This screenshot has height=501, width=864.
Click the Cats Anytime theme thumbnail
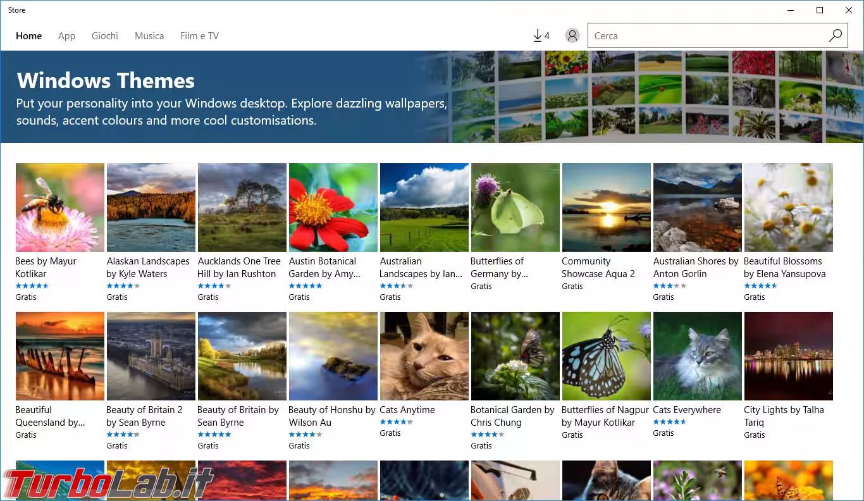[x=424, y=356]
